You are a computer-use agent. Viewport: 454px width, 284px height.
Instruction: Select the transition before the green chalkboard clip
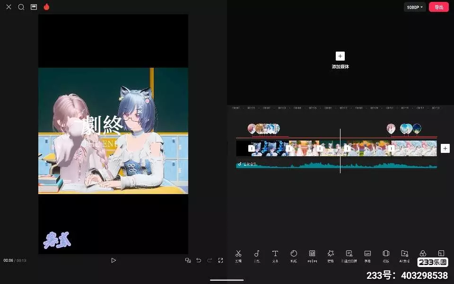coord(320,148)
